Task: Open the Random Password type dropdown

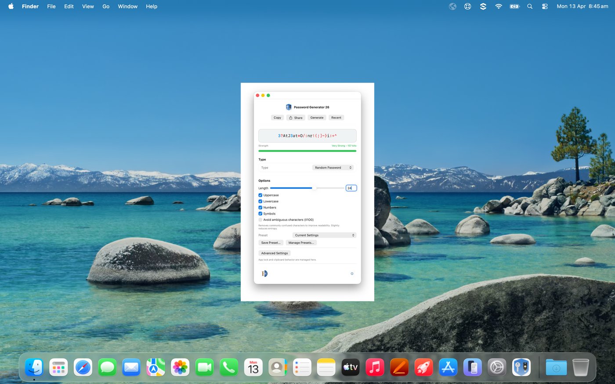Action: click(333, 168)
